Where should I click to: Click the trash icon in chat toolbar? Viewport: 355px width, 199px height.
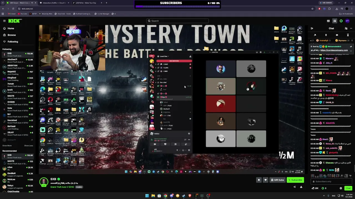click(326, 35)
